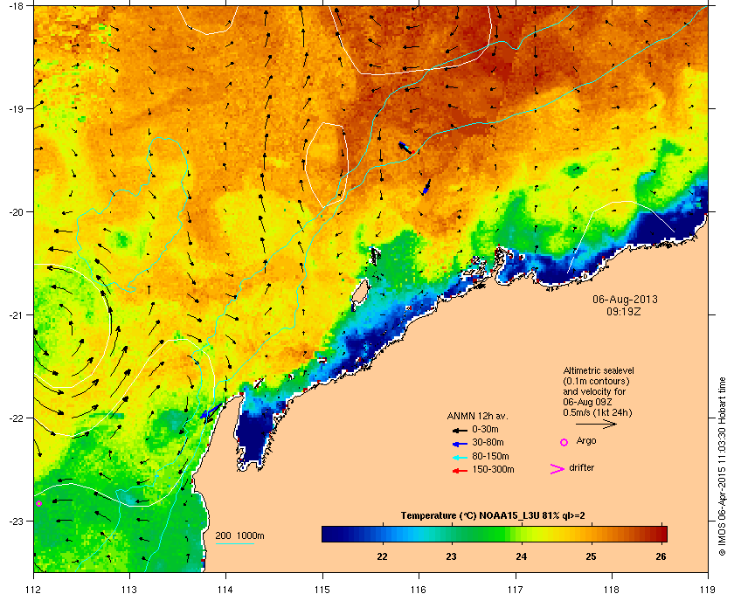Click the time label 09:19Z

tap(624, 311)
